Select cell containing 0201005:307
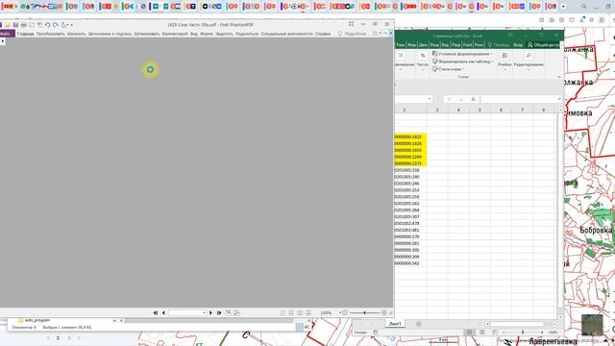This screenshot has height=346, width=615. [x=410, y=216]
